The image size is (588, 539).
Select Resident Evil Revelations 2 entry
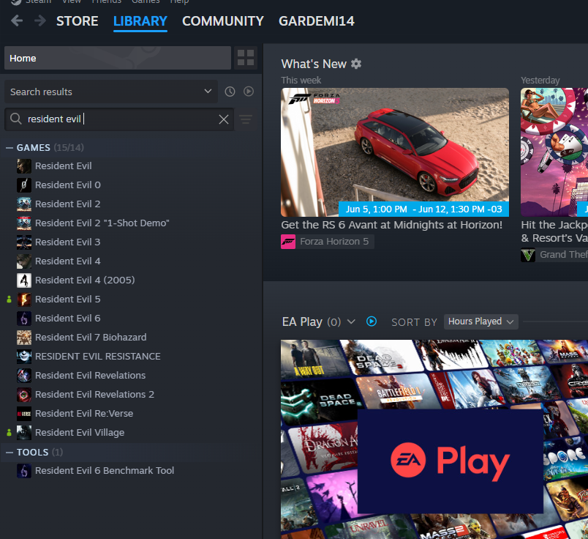click(x=94, y=395)
